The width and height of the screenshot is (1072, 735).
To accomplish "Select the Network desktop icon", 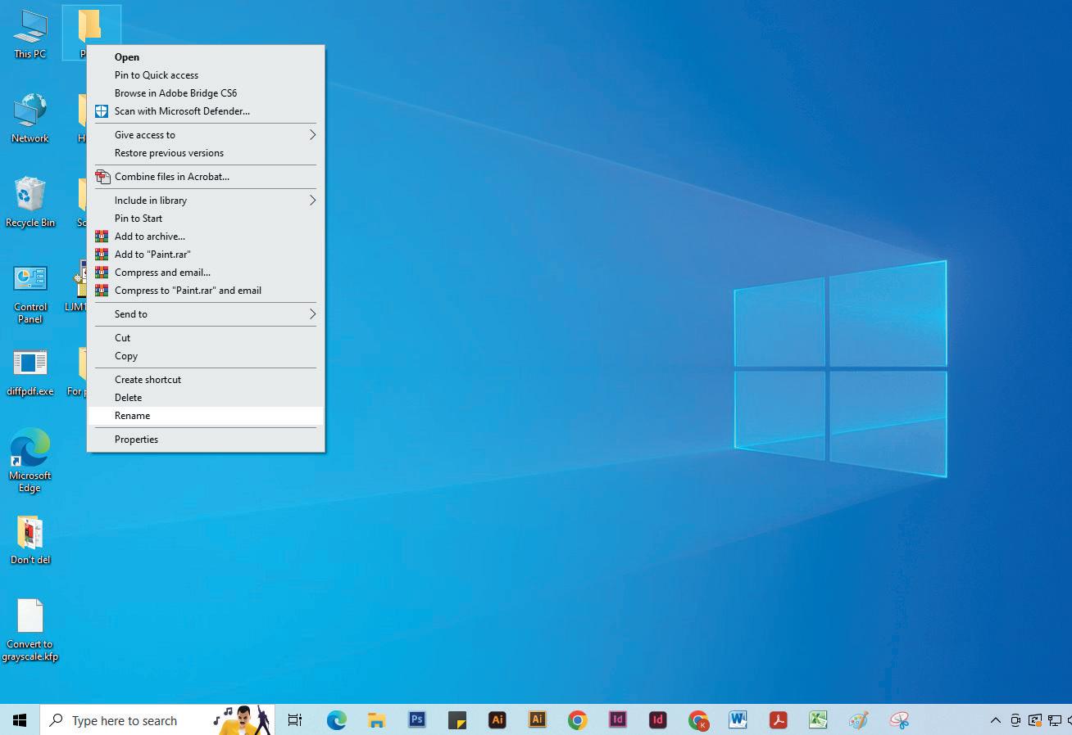I will (x=30, y=119).
